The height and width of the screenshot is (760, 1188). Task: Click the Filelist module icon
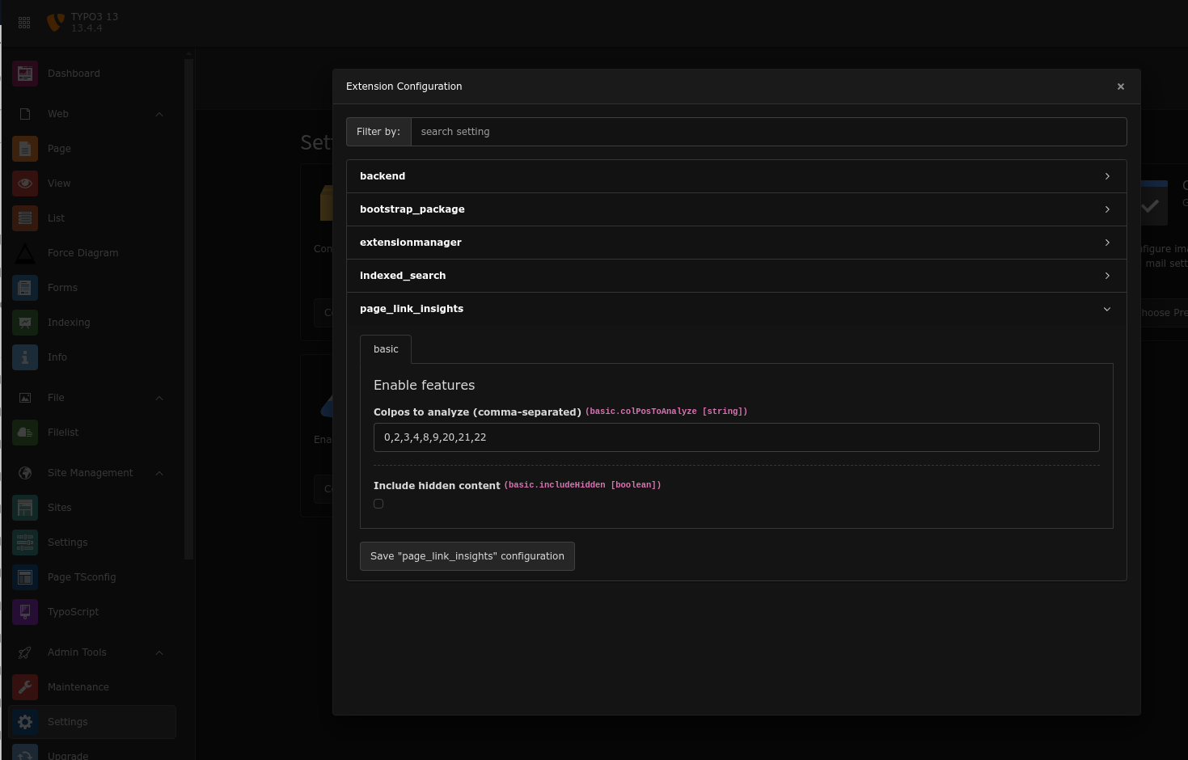(x=25, y=433)
